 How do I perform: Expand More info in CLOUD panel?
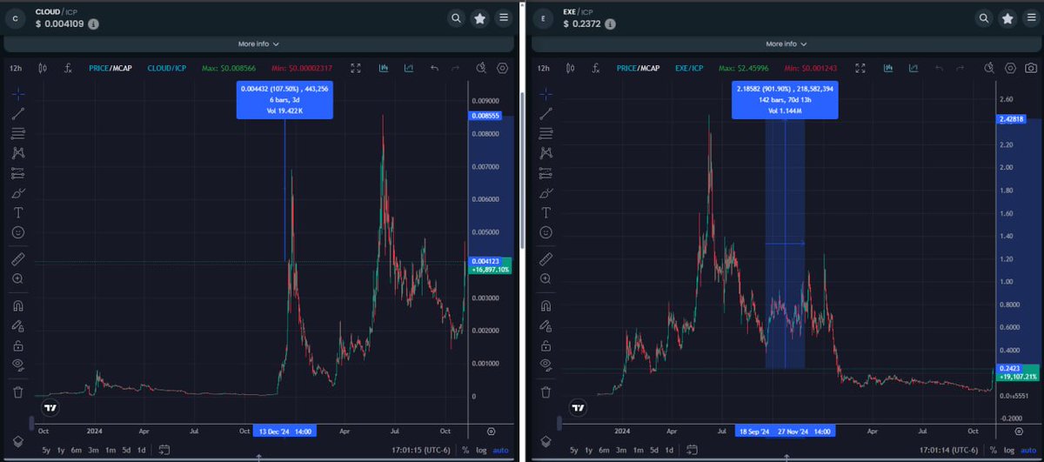(x=257, y=44)
